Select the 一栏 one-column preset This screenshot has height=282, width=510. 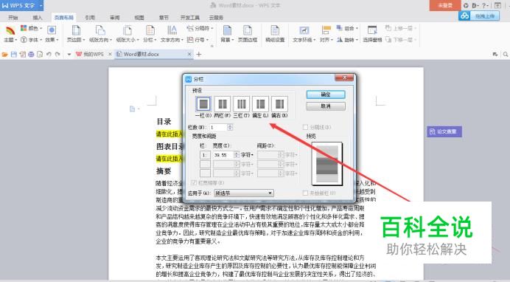pyautogui.click(x=203, y=104)
